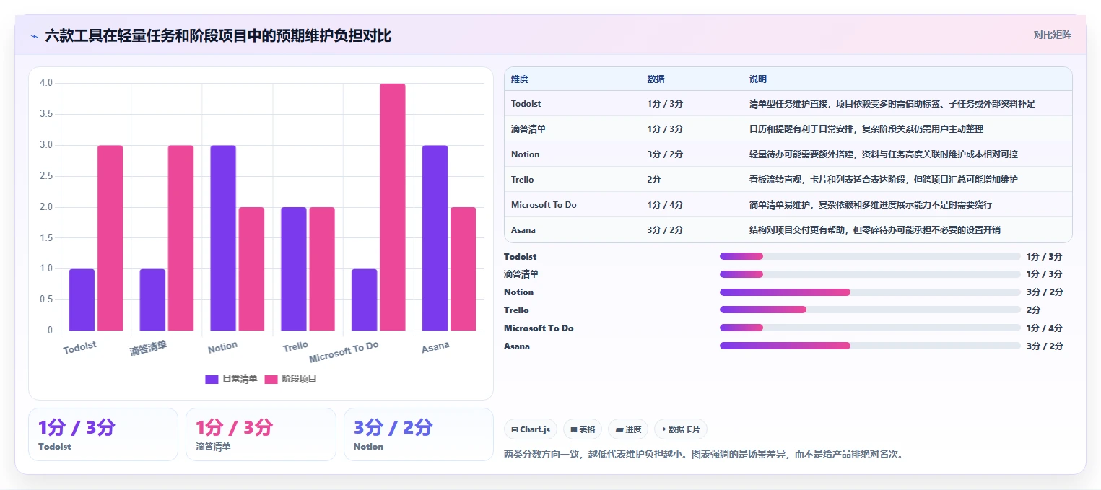Click the Todoist purple 日常清单 bar
Image resolution: width=1101 pixels, height=490 pixels.
[82, 299]
